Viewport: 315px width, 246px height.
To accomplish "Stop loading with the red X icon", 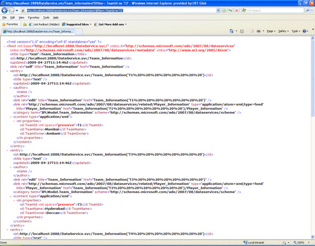I will [237, 11].
